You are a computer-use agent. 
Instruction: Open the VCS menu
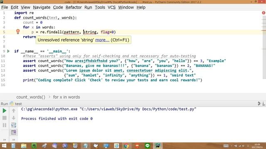111,7
